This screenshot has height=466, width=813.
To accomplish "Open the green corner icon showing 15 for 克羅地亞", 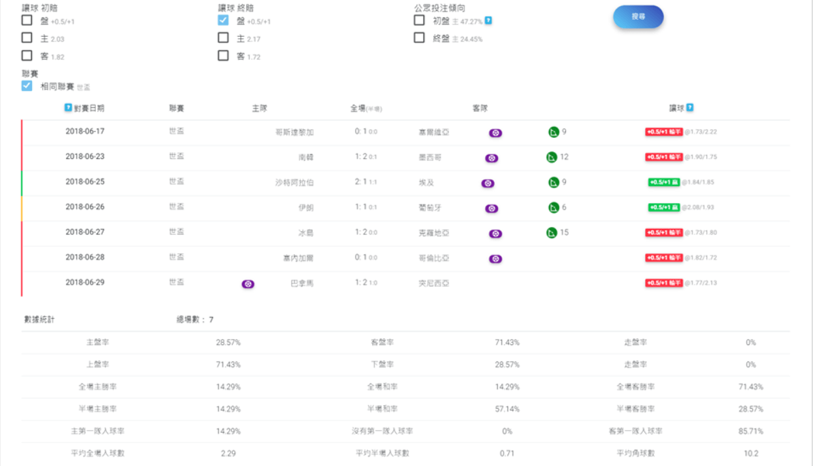I will coord(552,233).
